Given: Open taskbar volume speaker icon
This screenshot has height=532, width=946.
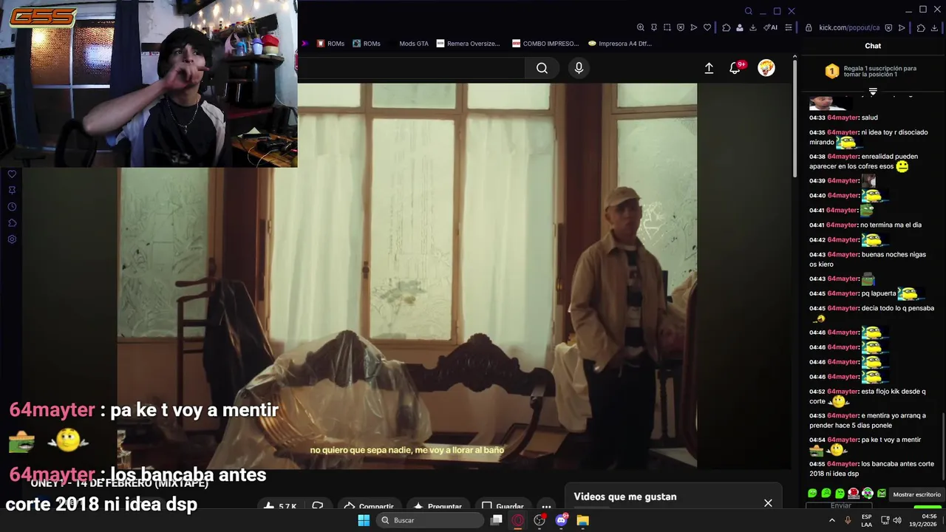Looking at the screenshot, I should pos(896,520).
